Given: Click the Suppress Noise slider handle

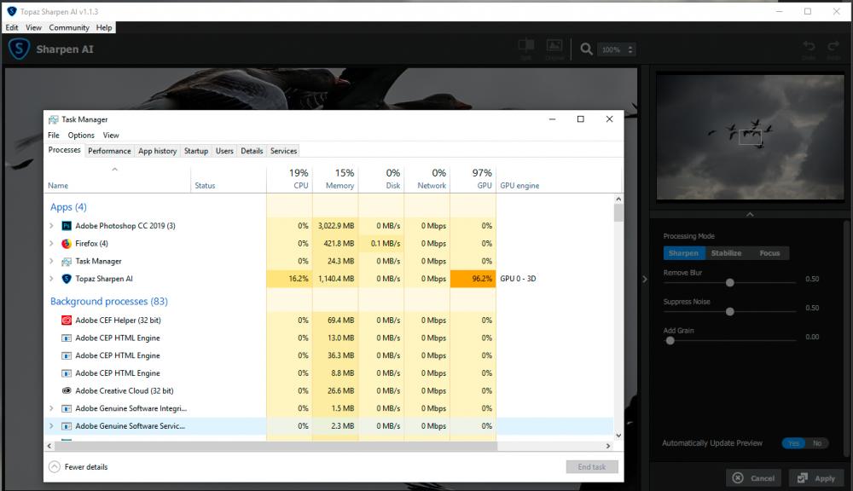Looking at the screenshot, I should pos(730,312).
